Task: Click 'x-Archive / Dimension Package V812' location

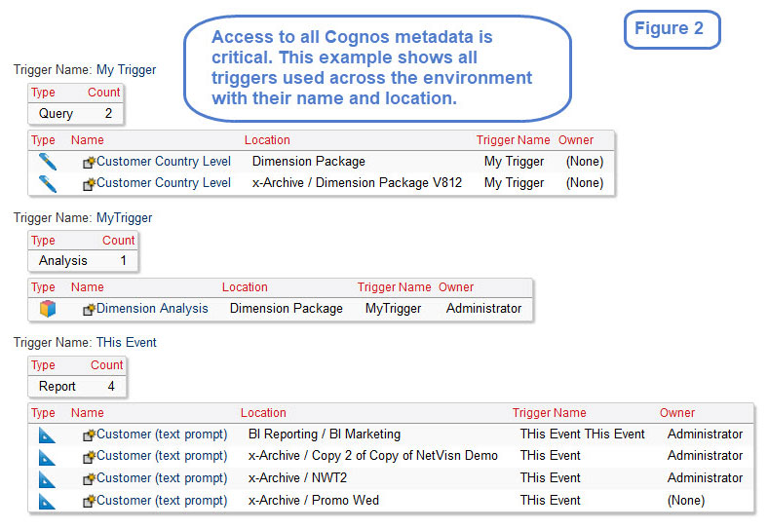Action: pyautogui.click(x=357, y=183)
